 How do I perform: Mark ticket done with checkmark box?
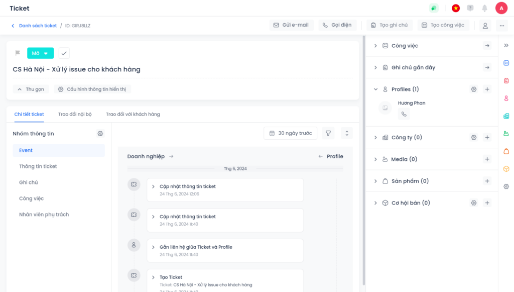pyautogui.click(x=64, y=53)
